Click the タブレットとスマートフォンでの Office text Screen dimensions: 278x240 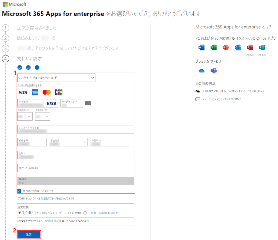222,99
